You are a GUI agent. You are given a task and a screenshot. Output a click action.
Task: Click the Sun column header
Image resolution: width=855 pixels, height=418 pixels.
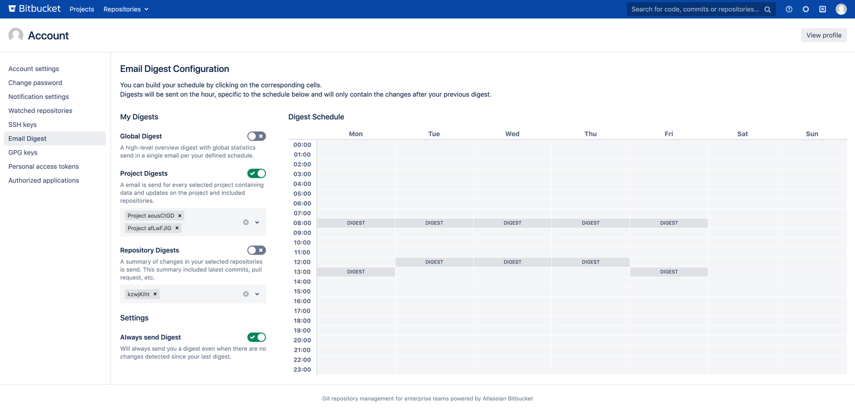point(812,134)
